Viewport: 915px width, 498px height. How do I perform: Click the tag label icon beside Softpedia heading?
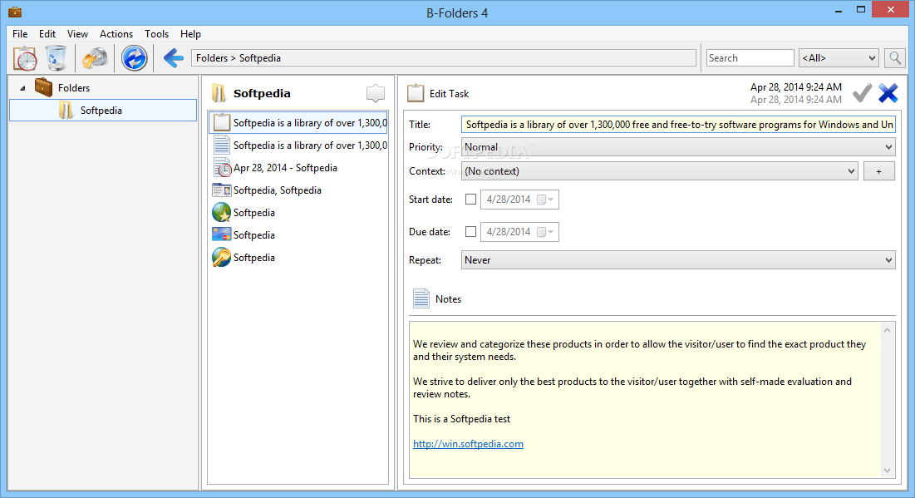(x=375, y=93)
